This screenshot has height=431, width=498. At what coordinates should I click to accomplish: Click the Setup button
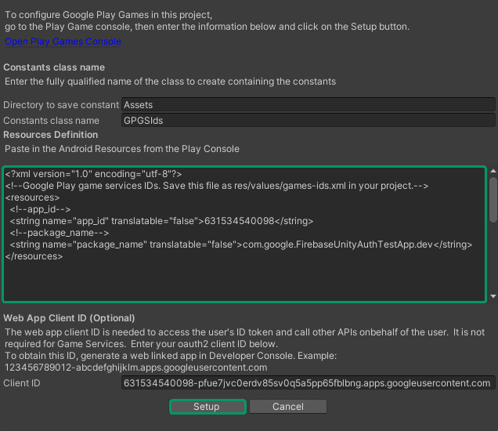tap(207, 407)
